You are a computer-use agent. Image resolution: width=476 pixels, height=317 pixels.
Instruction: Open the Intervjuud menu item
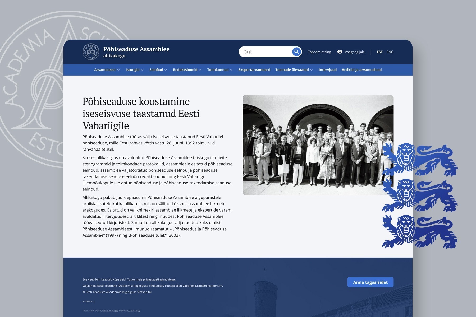327,70
